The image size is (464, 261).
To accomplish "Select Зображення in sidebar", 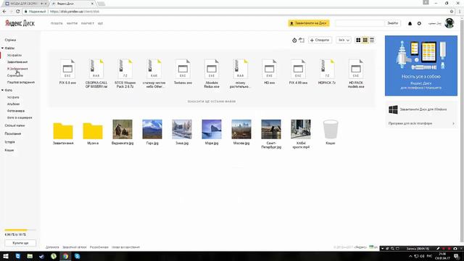I will click(17, 69).
